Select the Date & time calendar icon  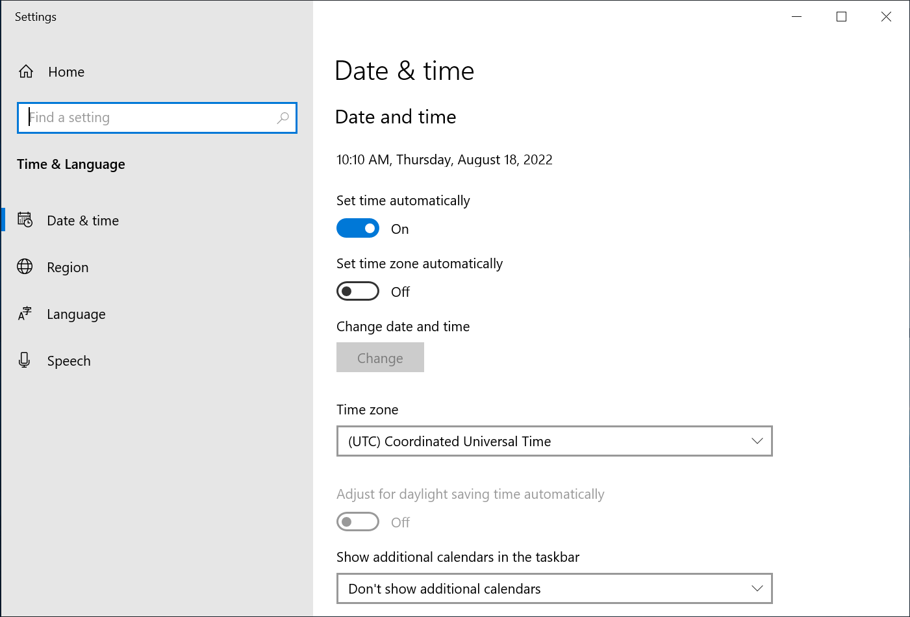tap(25, 220)
